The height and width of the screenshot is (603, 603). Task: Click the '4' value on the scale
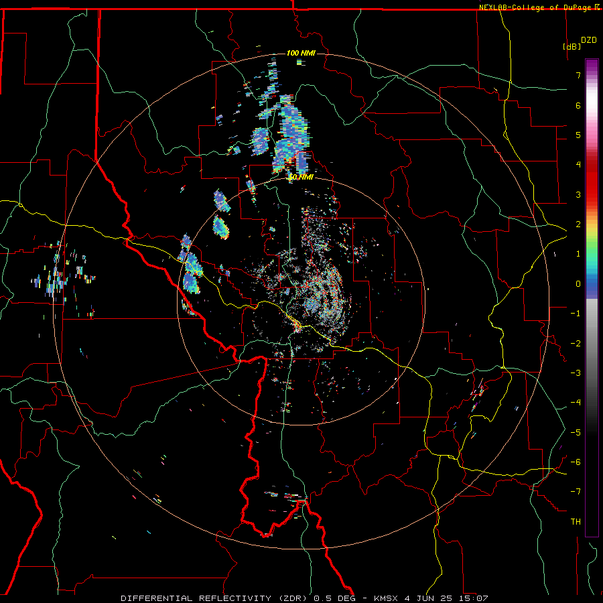578,165
